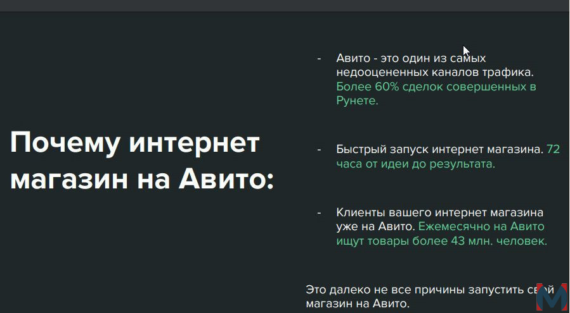
Task: Click the line 'Это далеко не все причины запустить'
Action: tap(415, 290)
